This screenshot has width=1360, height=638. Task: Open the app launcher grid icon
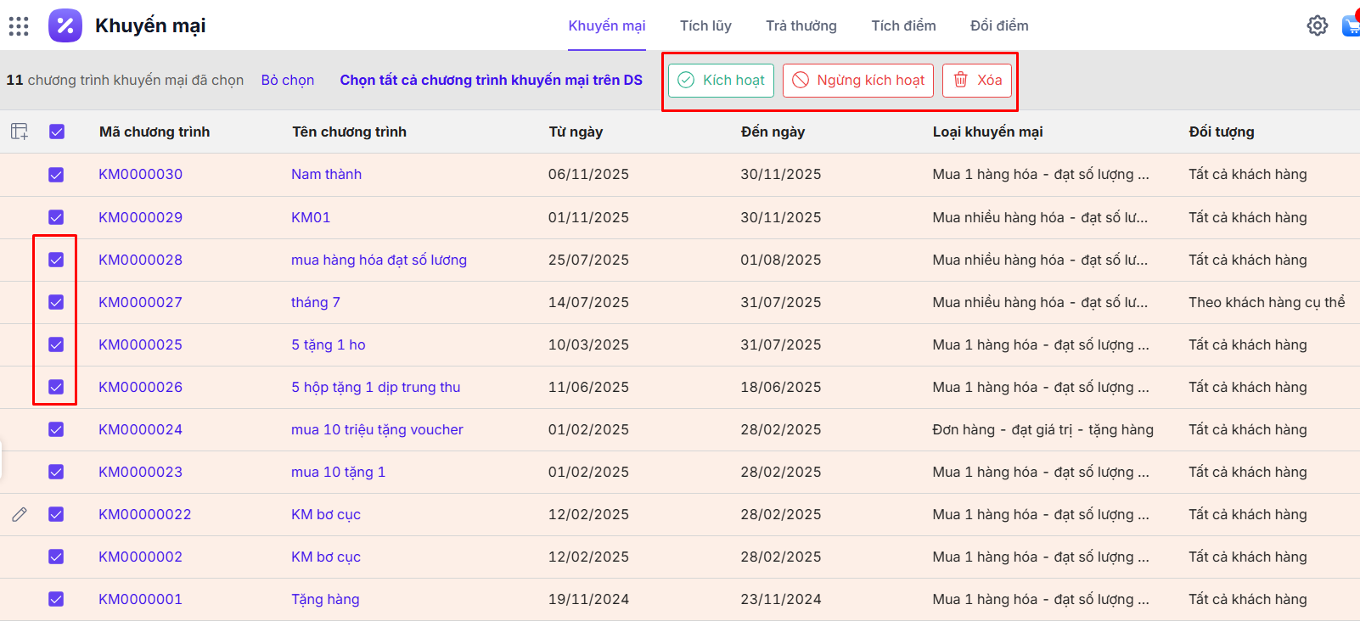19,26
